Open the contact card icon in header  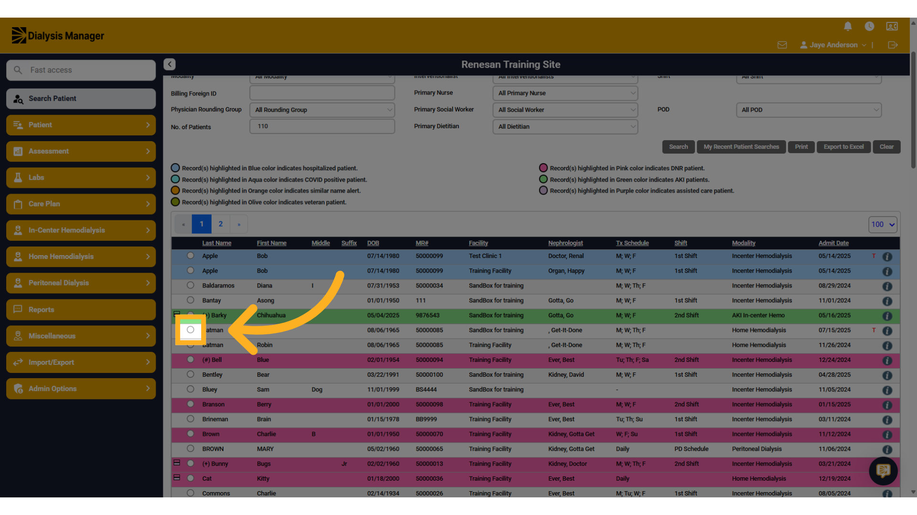[x=892, y=26]
